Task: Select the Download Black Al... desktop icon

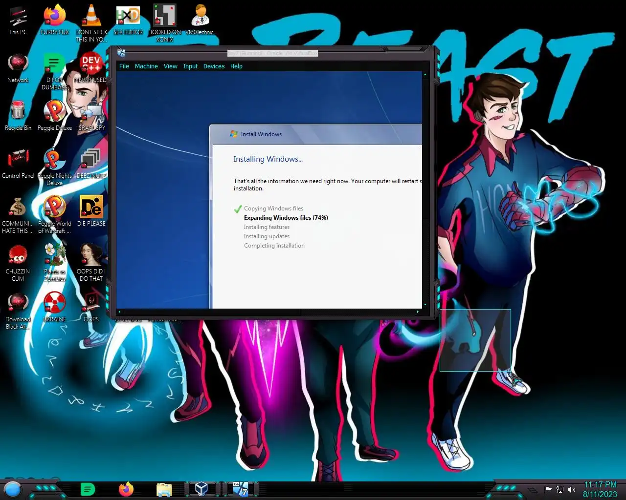Action: (x=18, y=311)
